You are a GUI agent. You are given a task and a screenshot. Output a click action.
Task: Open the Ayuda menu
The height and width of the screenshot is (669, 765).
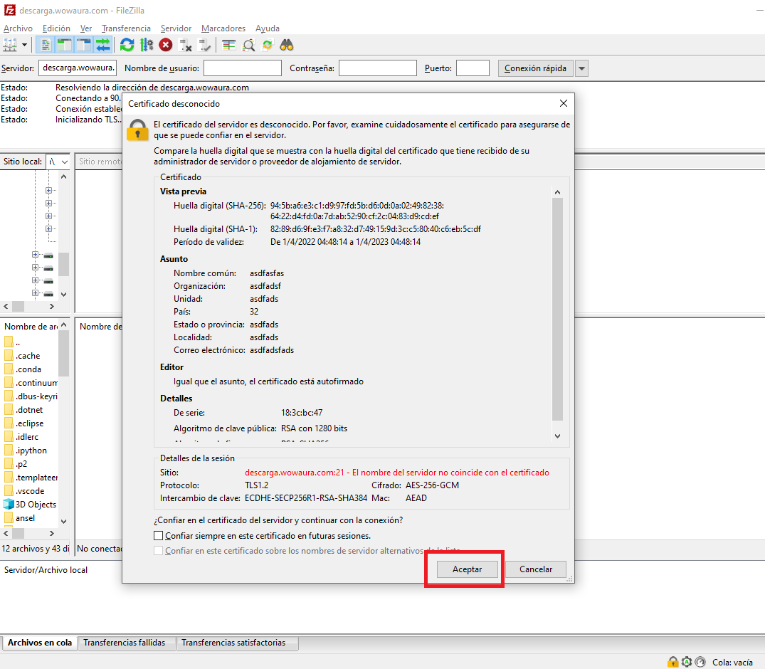(268, 28)
